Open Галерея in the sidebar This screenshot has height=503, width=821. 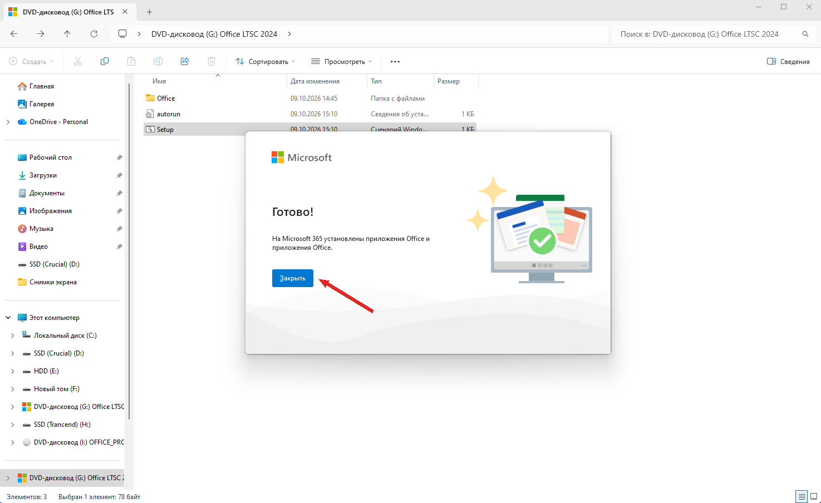pos(42,104)
